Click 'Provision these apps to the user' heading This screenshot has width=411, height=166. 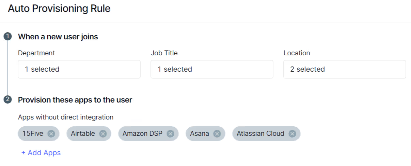(x=75, y=100)
